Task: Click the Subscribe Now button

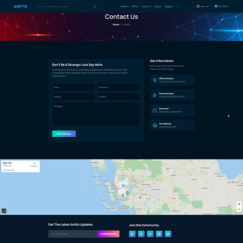Action: tap(108, 234)
